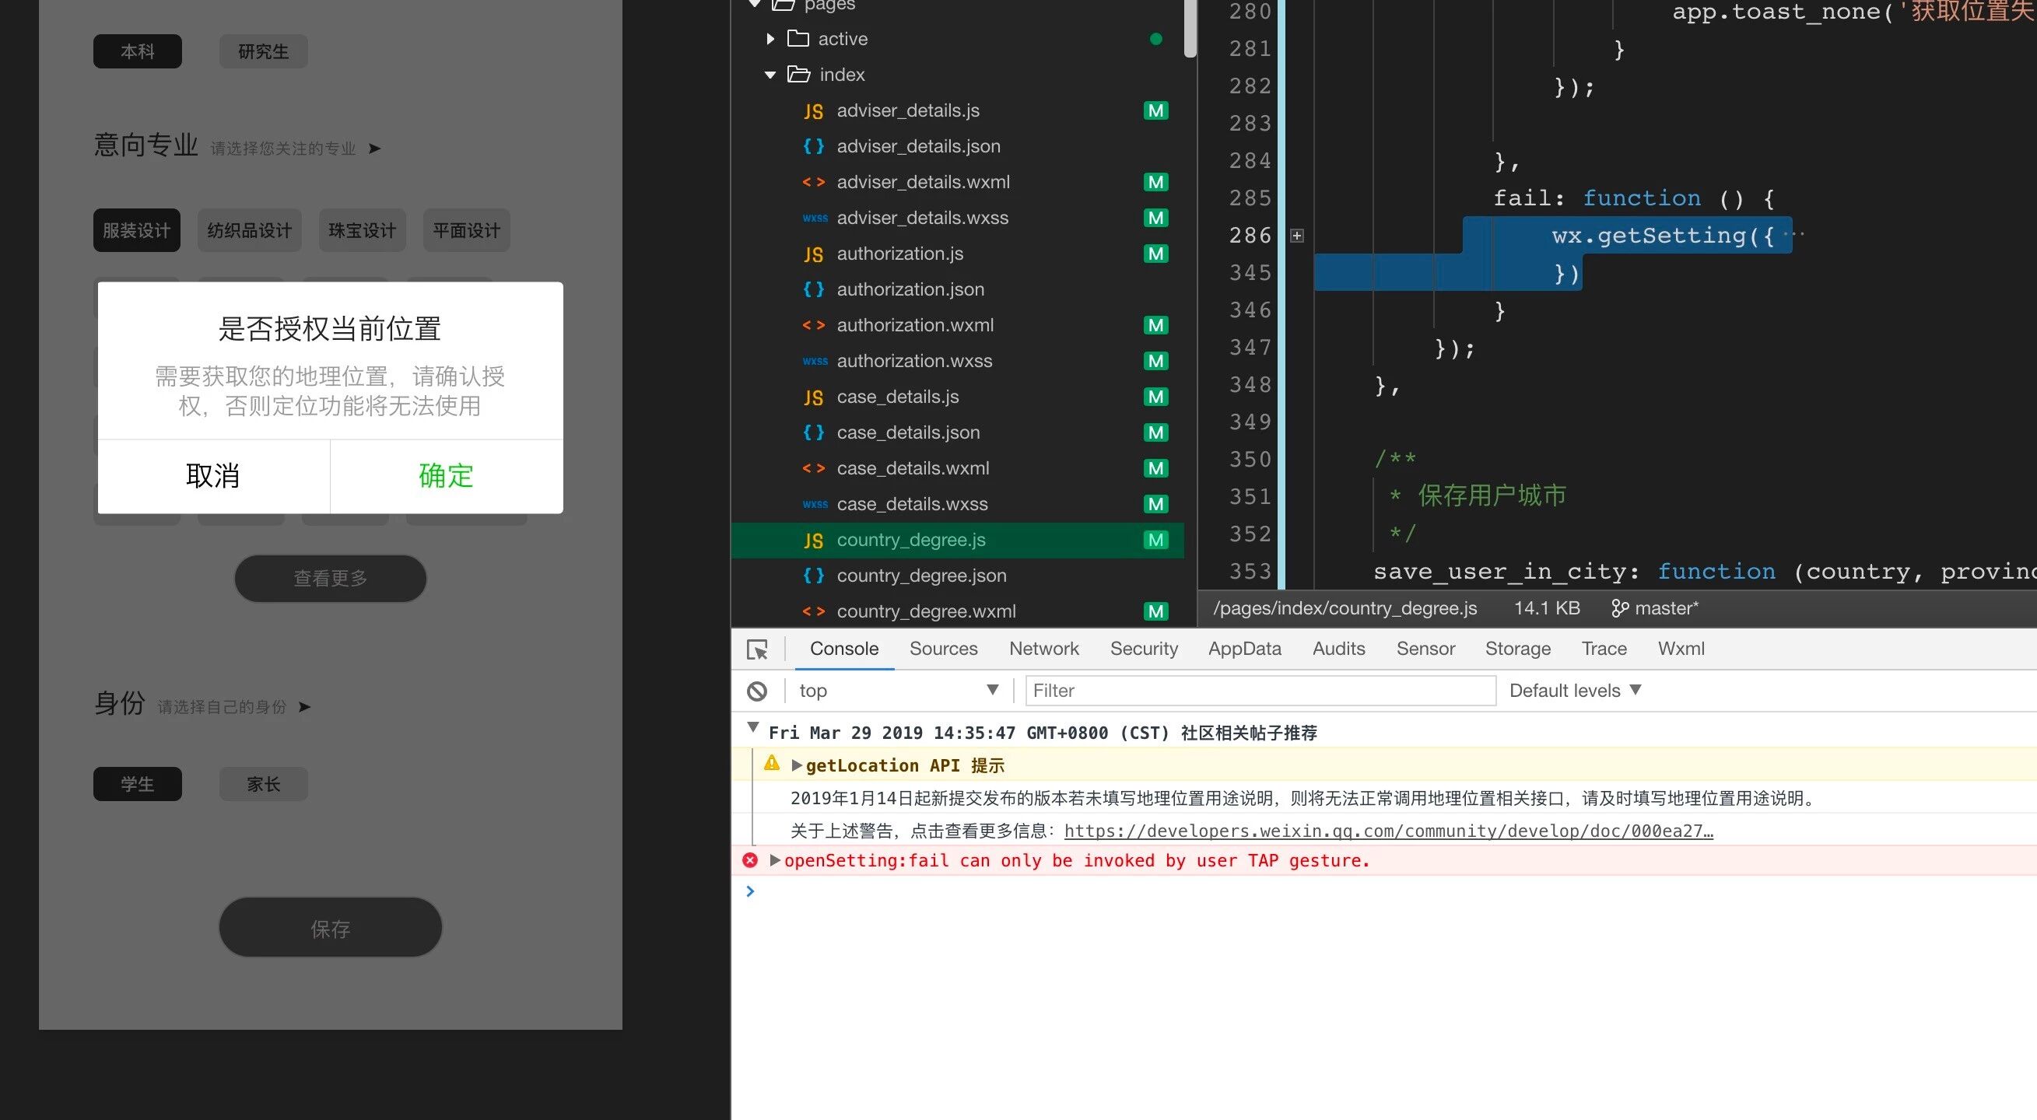Viewport: 2037px width, 1120px height.
Task: Open the AppData tab
Action: (x=1244, y=649)
